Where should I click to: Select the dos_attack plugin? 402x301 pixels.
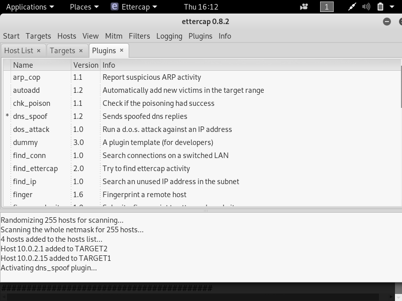click(x=31, y=129)
